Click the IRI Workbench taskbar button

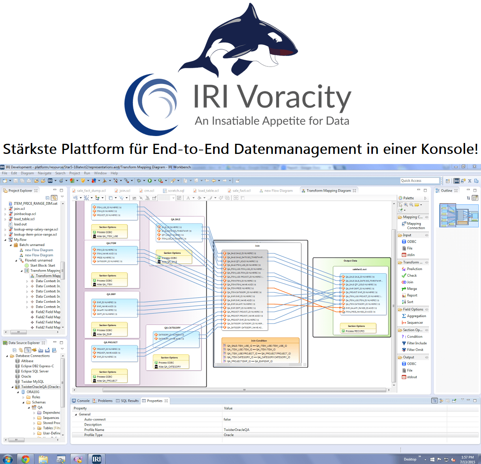click(96, 459)
